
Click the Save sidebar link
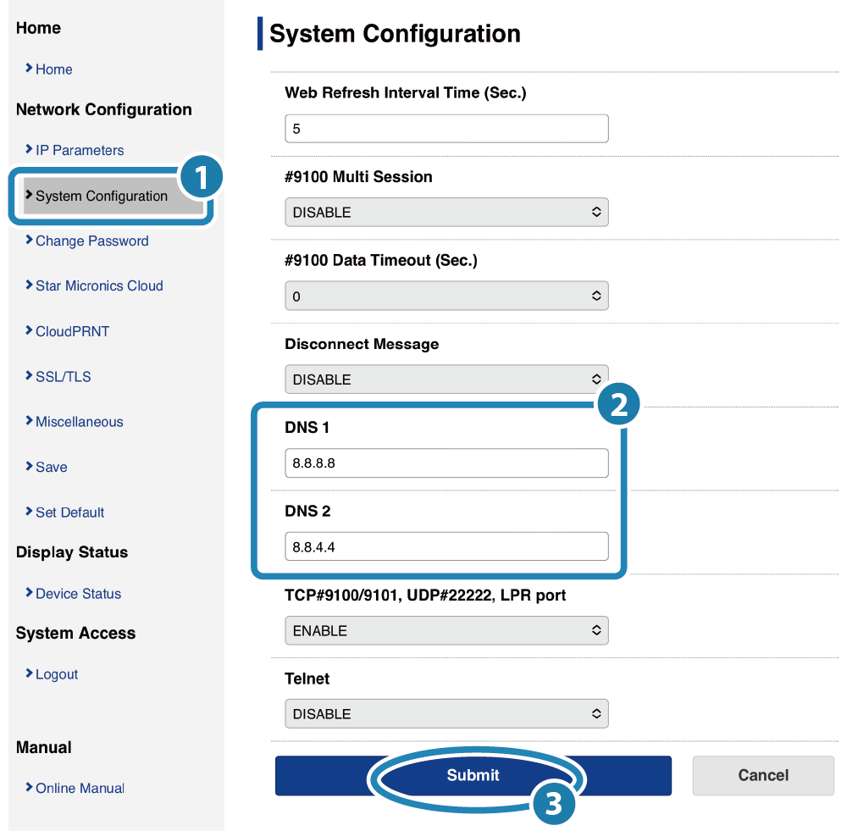pyautogui.click(x=51, y=467)
